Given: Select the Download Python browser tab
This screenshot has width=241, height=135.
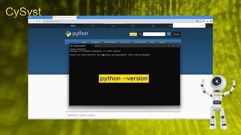Looking at the screenshot, I should pos(64,18).
